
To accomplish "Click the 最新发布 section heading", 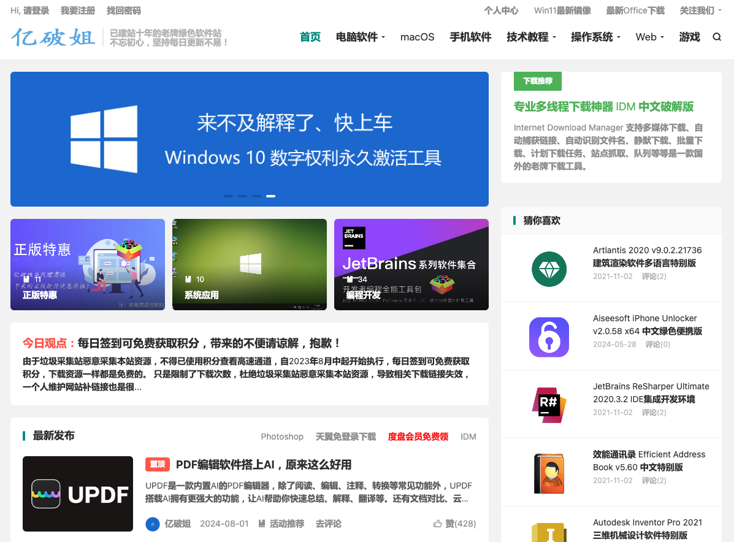I will click(x=53, y=436).
